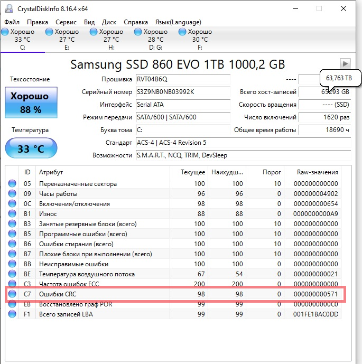Select disk E: tab
This screenshot has width=362, height=364.
tap(67, 40)
